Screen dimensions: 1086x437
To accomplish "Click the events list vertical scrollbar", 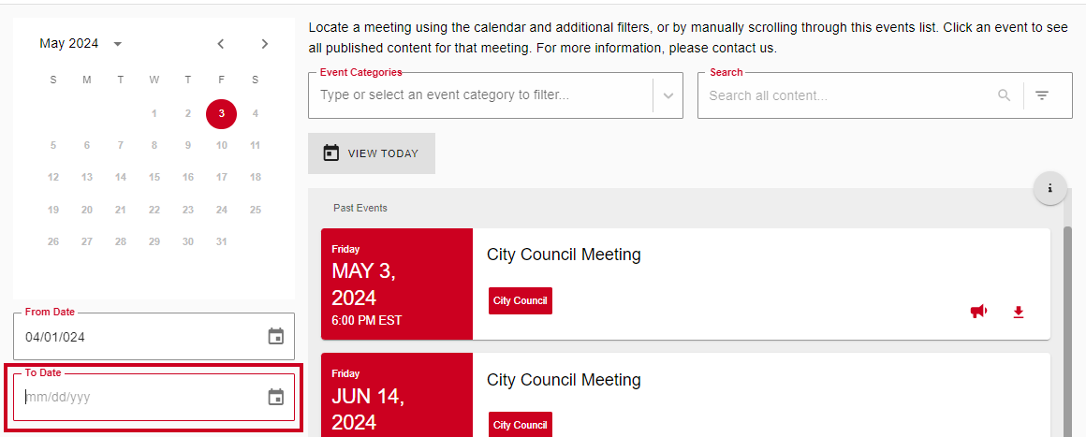I will (x=1067, y=331).
